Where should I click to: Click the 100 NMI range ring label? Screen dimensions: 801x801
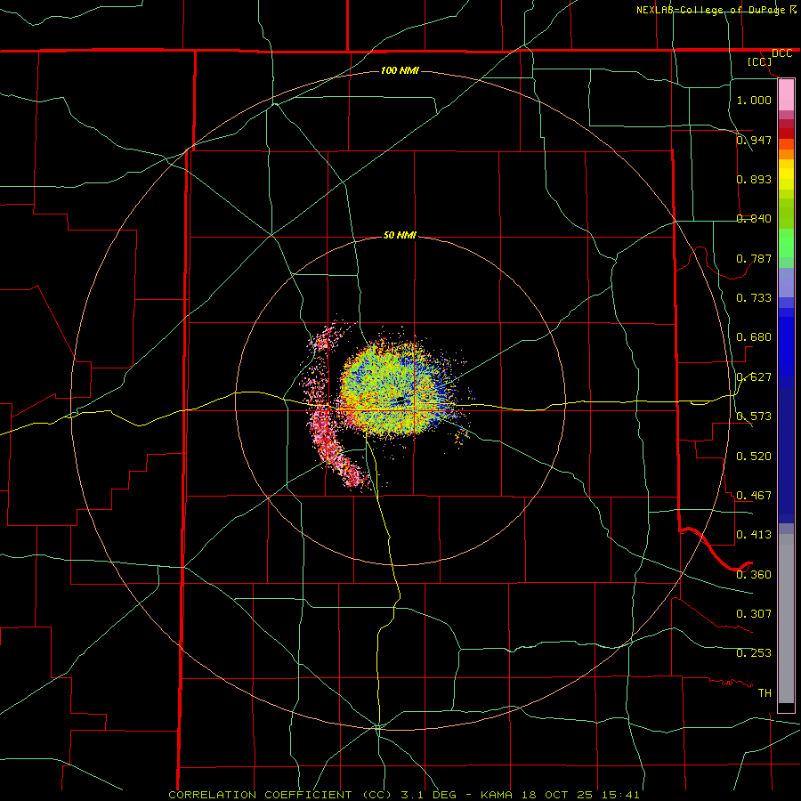coord(400,70)
